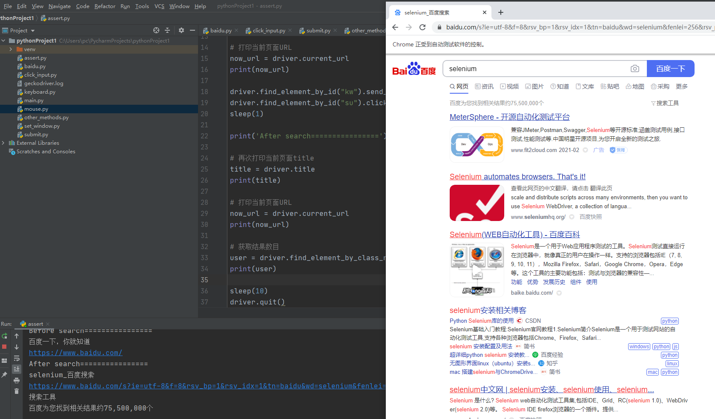Clear the Run console output

[17, 391]
